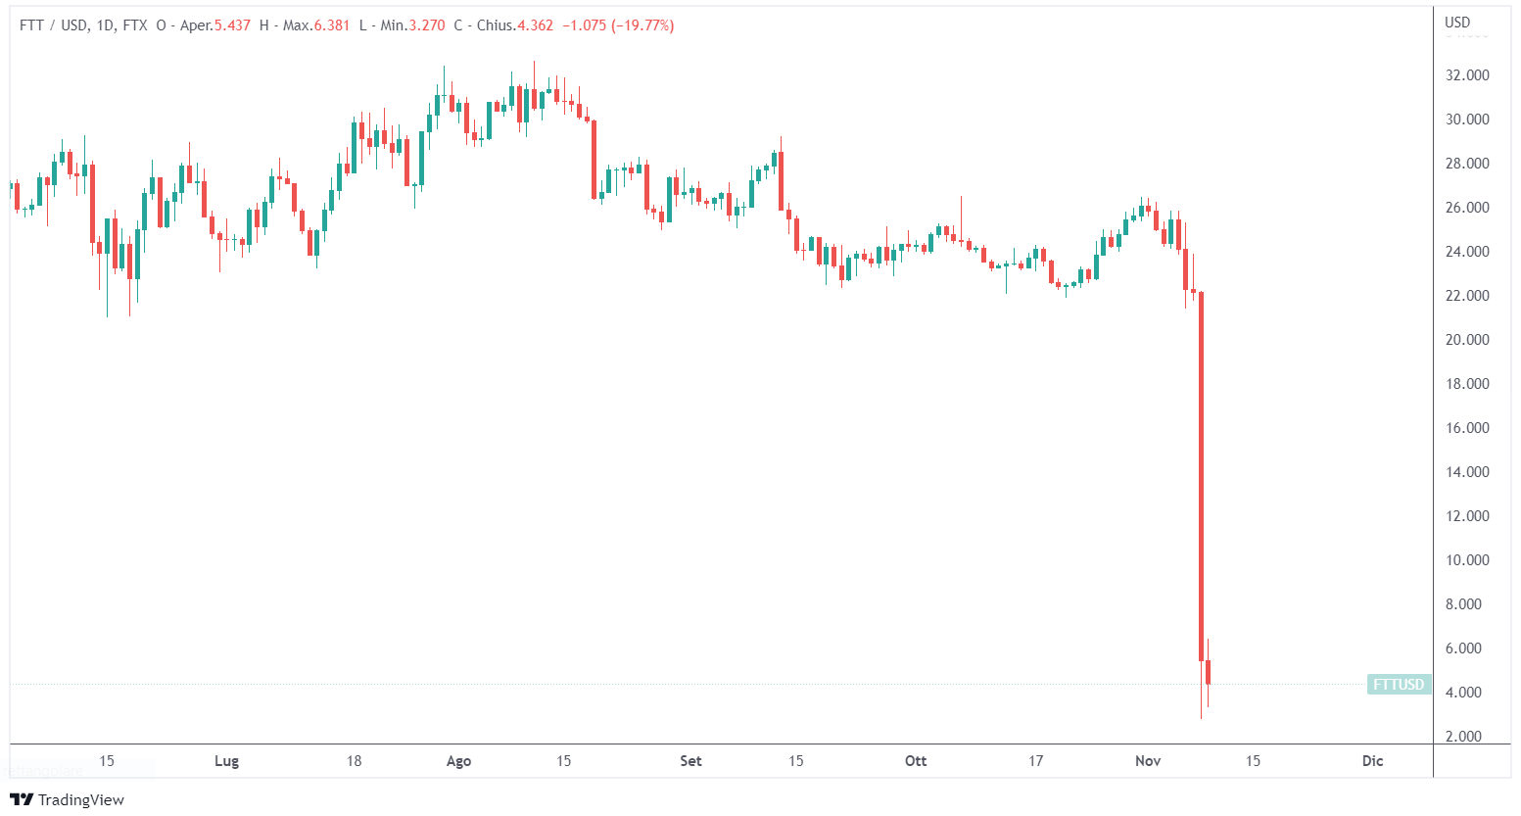
Task: Click the TradingView text link
Action: tap(81, 799)
